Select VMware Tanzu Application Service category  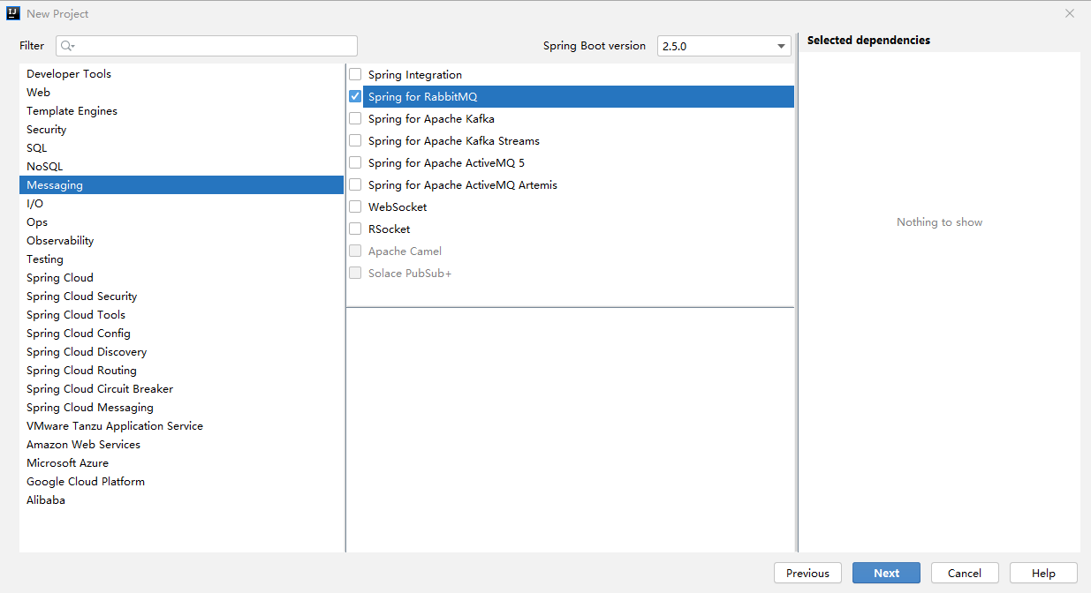(181, 426)
